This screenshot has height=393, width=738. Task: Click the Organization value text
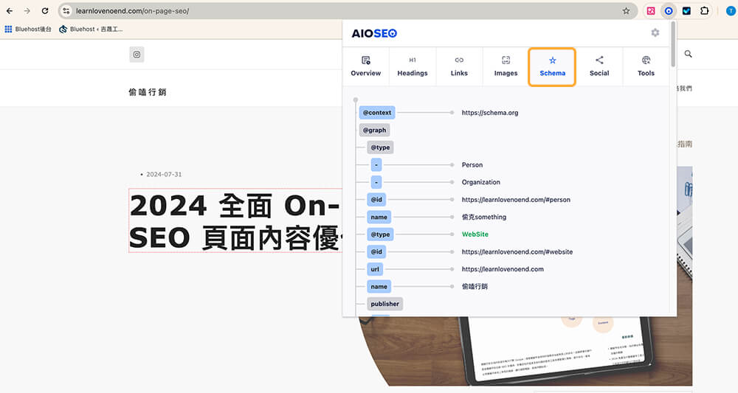click(481, 182)
